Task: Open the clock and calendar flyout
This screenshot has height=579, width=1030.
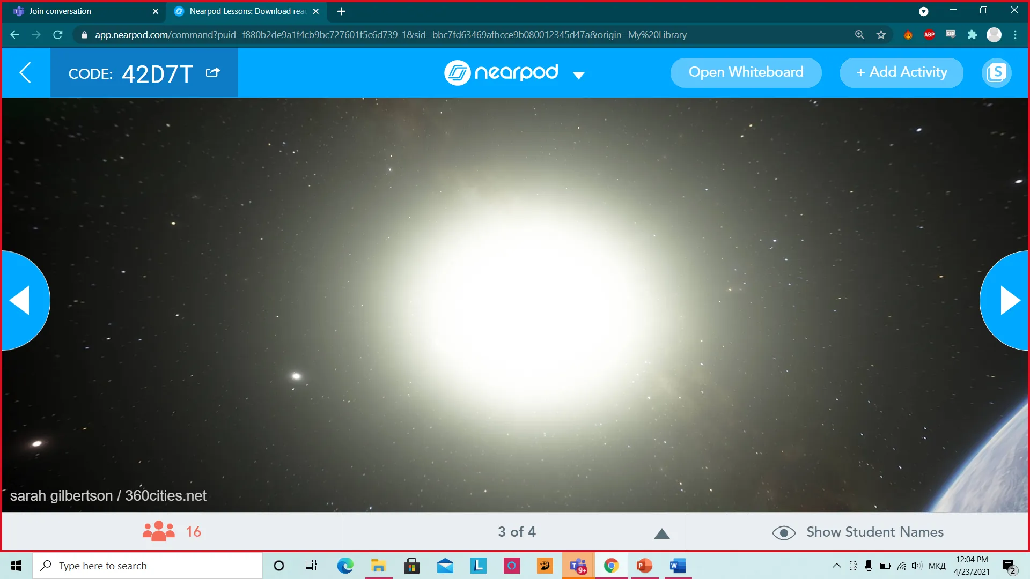Action: tap(972, 566)
